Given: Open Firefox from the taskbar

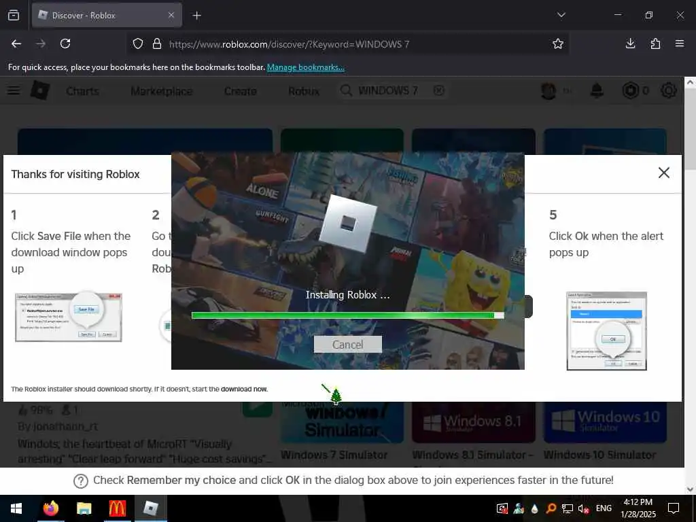Looking at the screenshot, I should (x=50, y=508).
